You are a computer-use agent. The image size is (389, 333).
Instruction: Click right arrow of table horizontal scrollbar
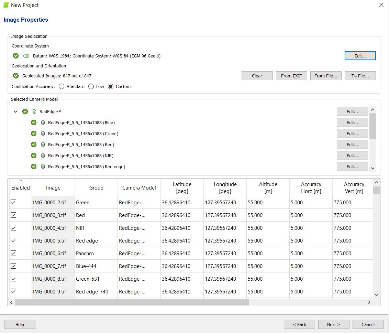pos(369,302)
